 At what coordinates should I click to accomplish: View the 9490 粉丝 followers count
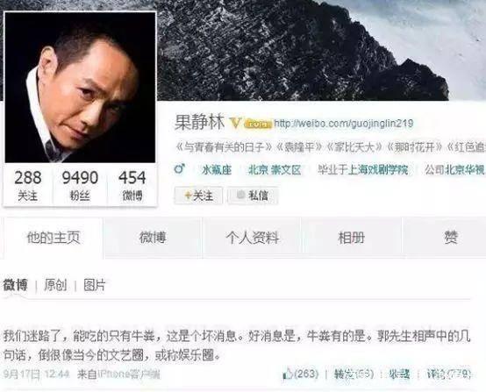point(80,186)
